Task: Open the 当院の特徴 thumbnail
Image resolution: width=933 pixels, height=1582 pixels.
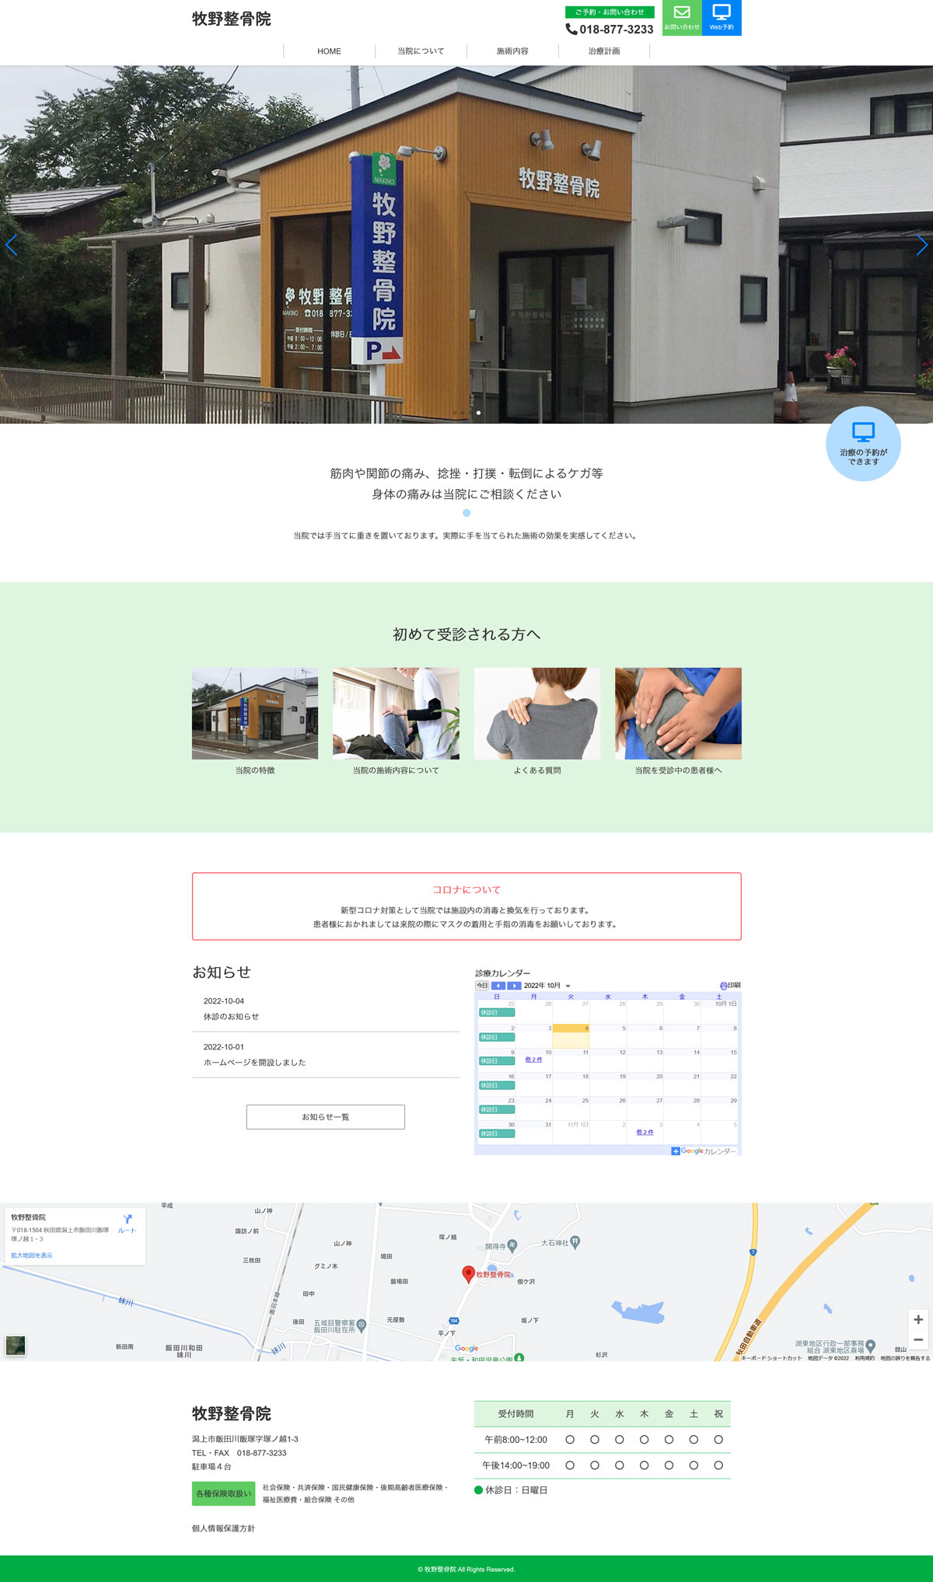Action: (x=255, y=714)
